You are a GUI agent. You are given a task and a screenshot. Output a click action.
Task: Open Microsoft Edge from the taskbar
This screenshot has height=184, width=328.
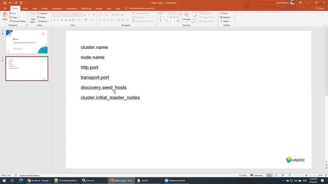[x=20, y=180]
